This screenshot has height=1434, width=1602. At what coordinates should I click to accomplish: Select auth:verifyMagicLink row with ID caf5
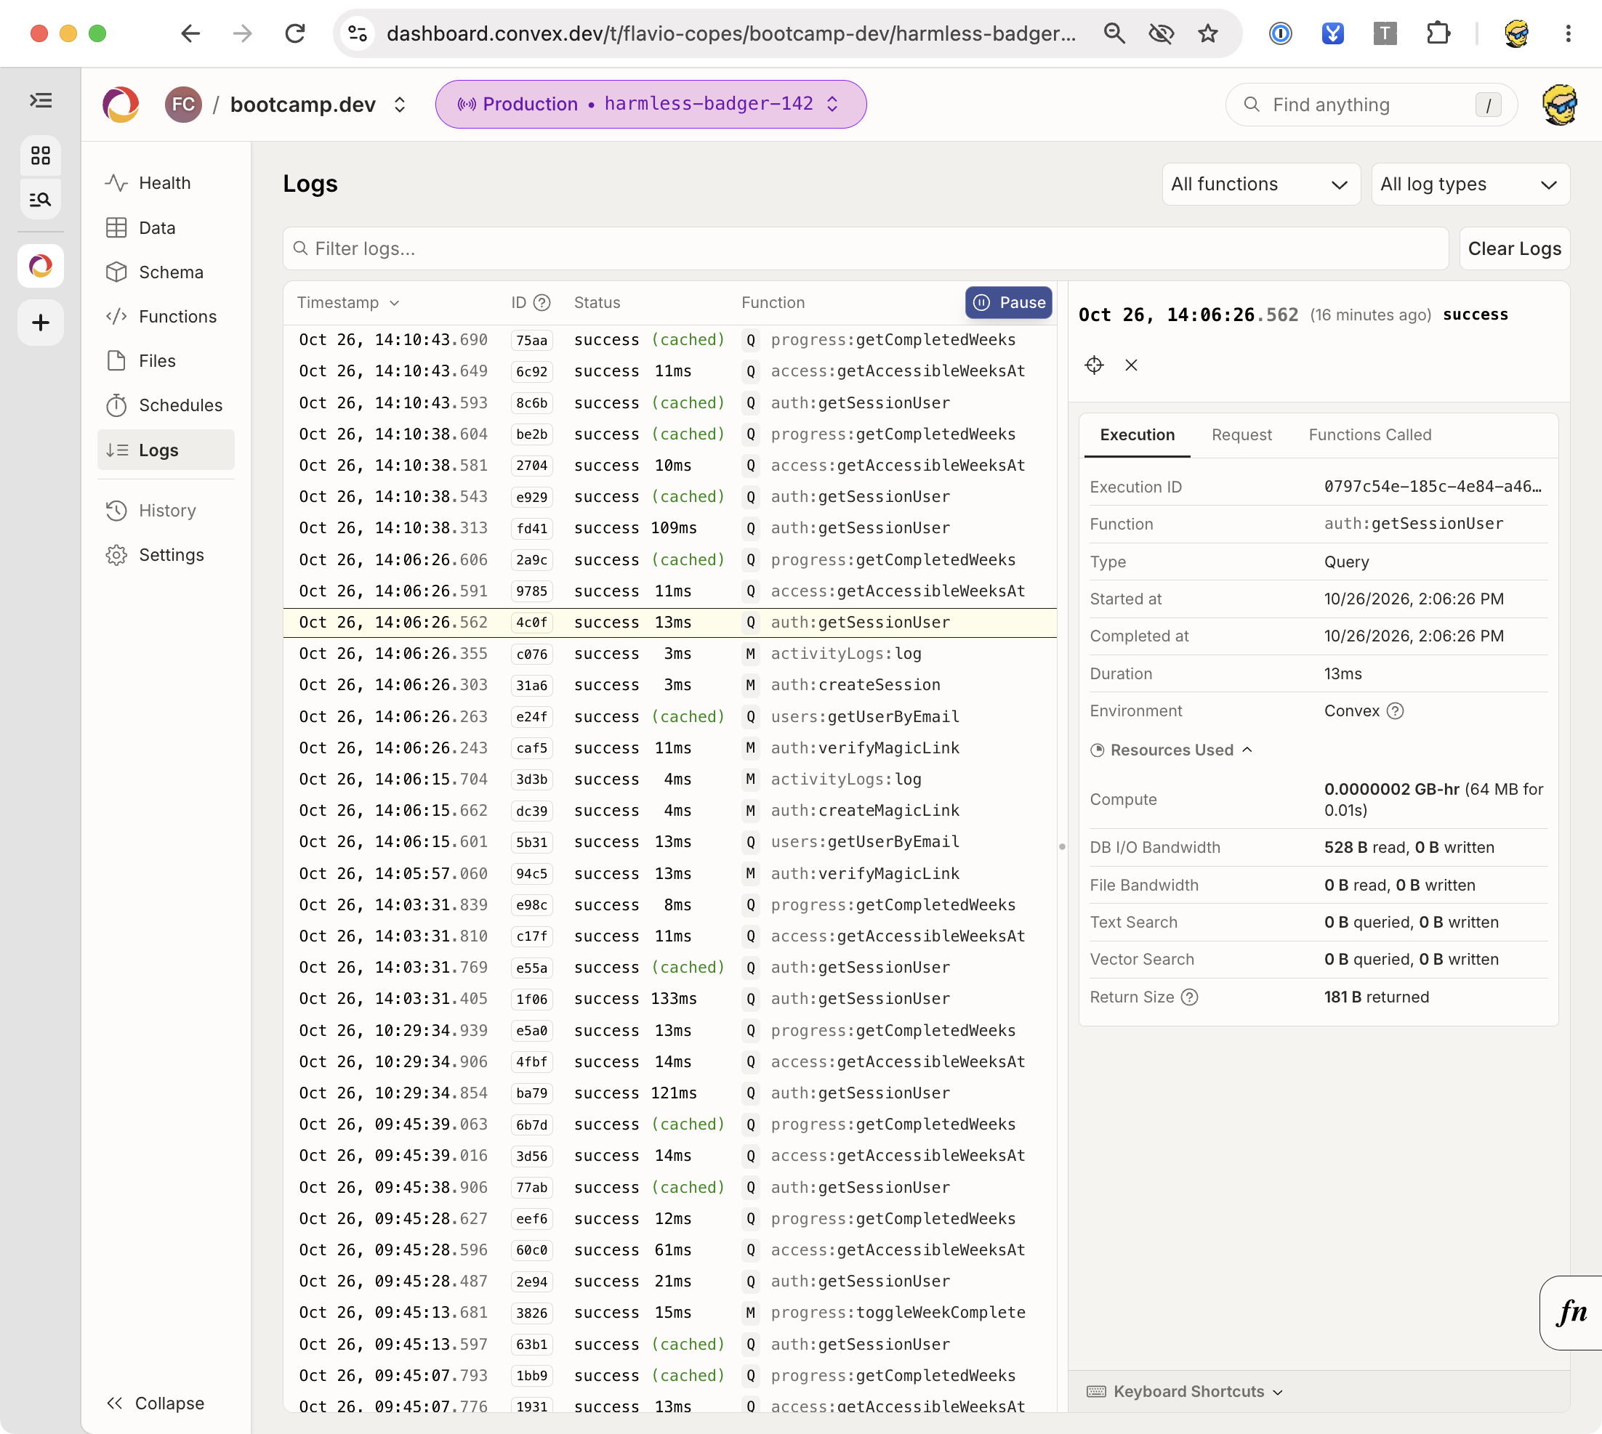tap(669, 748)
